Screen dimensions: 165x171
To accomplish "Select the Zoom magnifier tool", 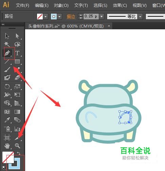I will click(x=17, y=145).
